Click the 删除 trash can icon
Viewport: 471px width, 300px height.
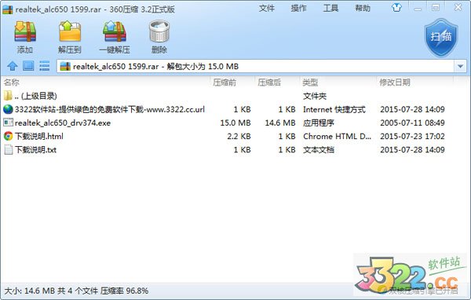[159, 31]
